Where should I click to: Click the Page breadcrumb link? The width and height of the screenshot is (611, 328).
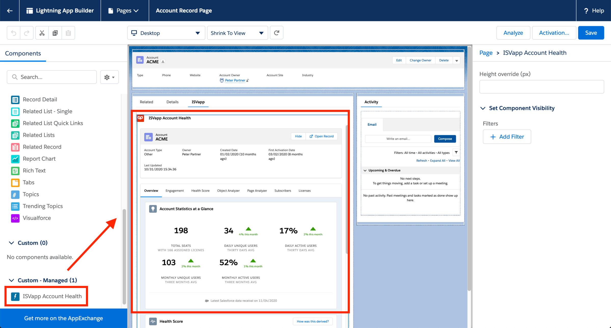[x=486, y=53]
